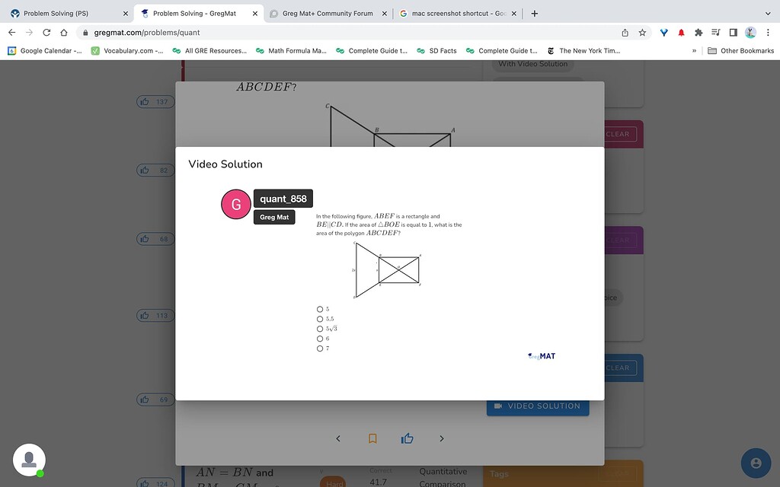Click the VIDEO SOLUTION button
Viewport: 780px width, 487px height.
pyautogui.click(x=538, y=406)
